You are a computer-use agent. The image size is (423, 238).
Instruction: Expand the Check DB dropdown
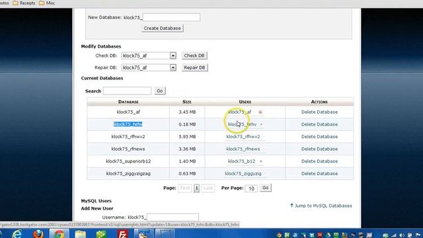pyautogui.click(x=173, y=56)
